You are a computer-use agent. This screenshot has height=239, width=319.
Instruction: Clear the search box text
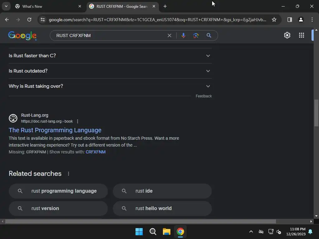[169, 35]
